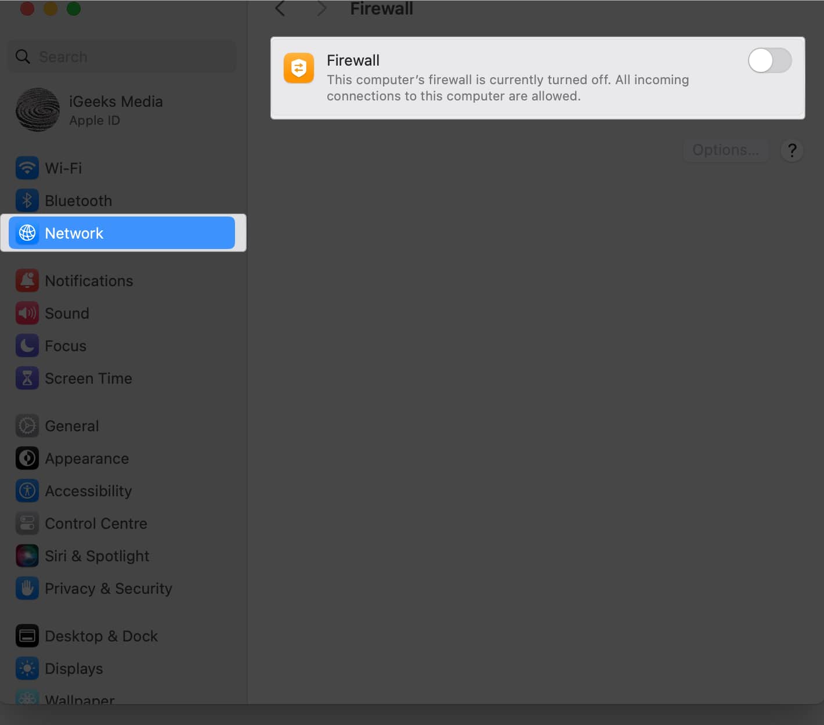Click the Desktop & Dock icon
Viewport: 824px width, 725px height.
coord(27,636)
